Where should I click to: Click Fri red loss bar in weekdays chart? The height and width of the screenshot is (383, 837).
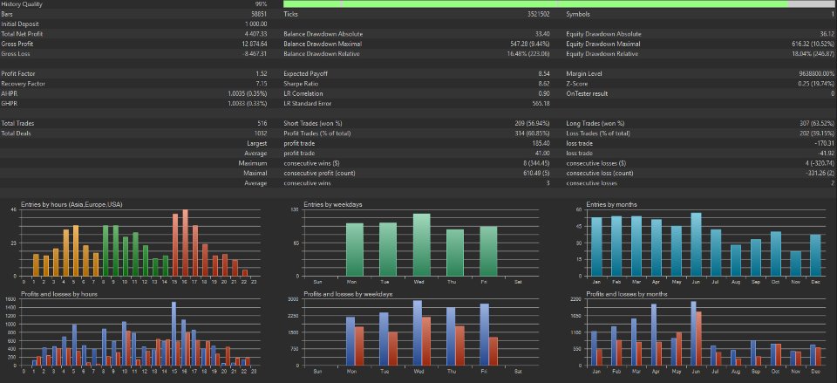click(x=493, y=352)
